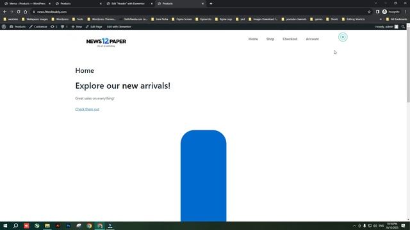The width and height of the screenshot is (410, 230).
Task: Open the red app on the taskbar
Action: [x=26, y=226]
